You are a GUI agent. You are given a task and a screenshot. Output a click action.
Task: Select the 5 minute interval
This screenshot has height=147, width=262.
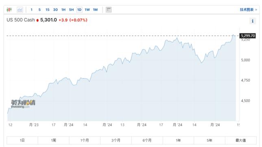(39, 10)
